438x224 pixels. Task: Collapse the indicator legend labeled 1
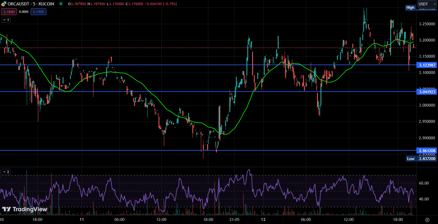click(6, 20)
